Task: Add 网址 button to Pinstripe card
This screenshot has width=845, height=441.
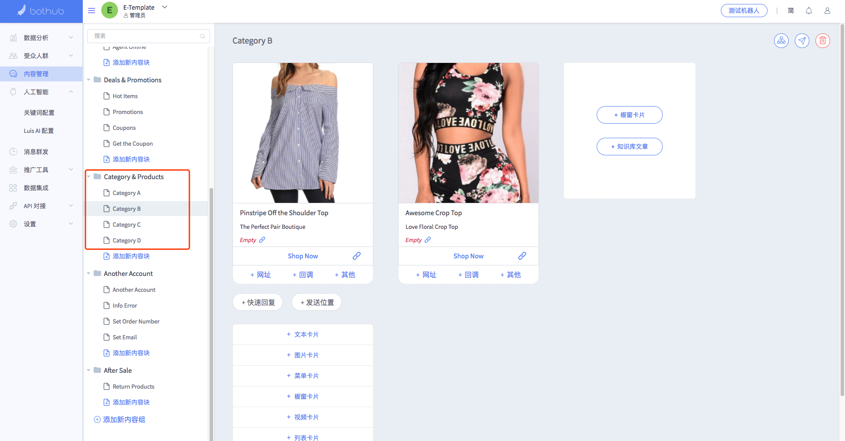Action: (x=260, y=275)
